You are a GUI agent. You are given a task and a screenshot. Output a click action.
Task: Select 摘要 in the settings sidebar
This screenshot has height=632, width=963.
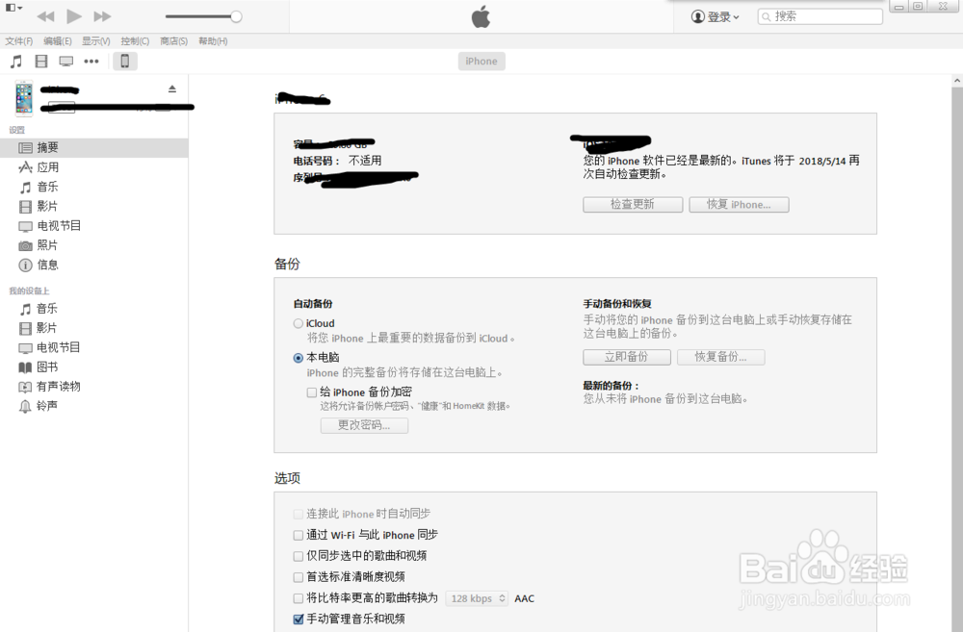click(x=94, y=148)
